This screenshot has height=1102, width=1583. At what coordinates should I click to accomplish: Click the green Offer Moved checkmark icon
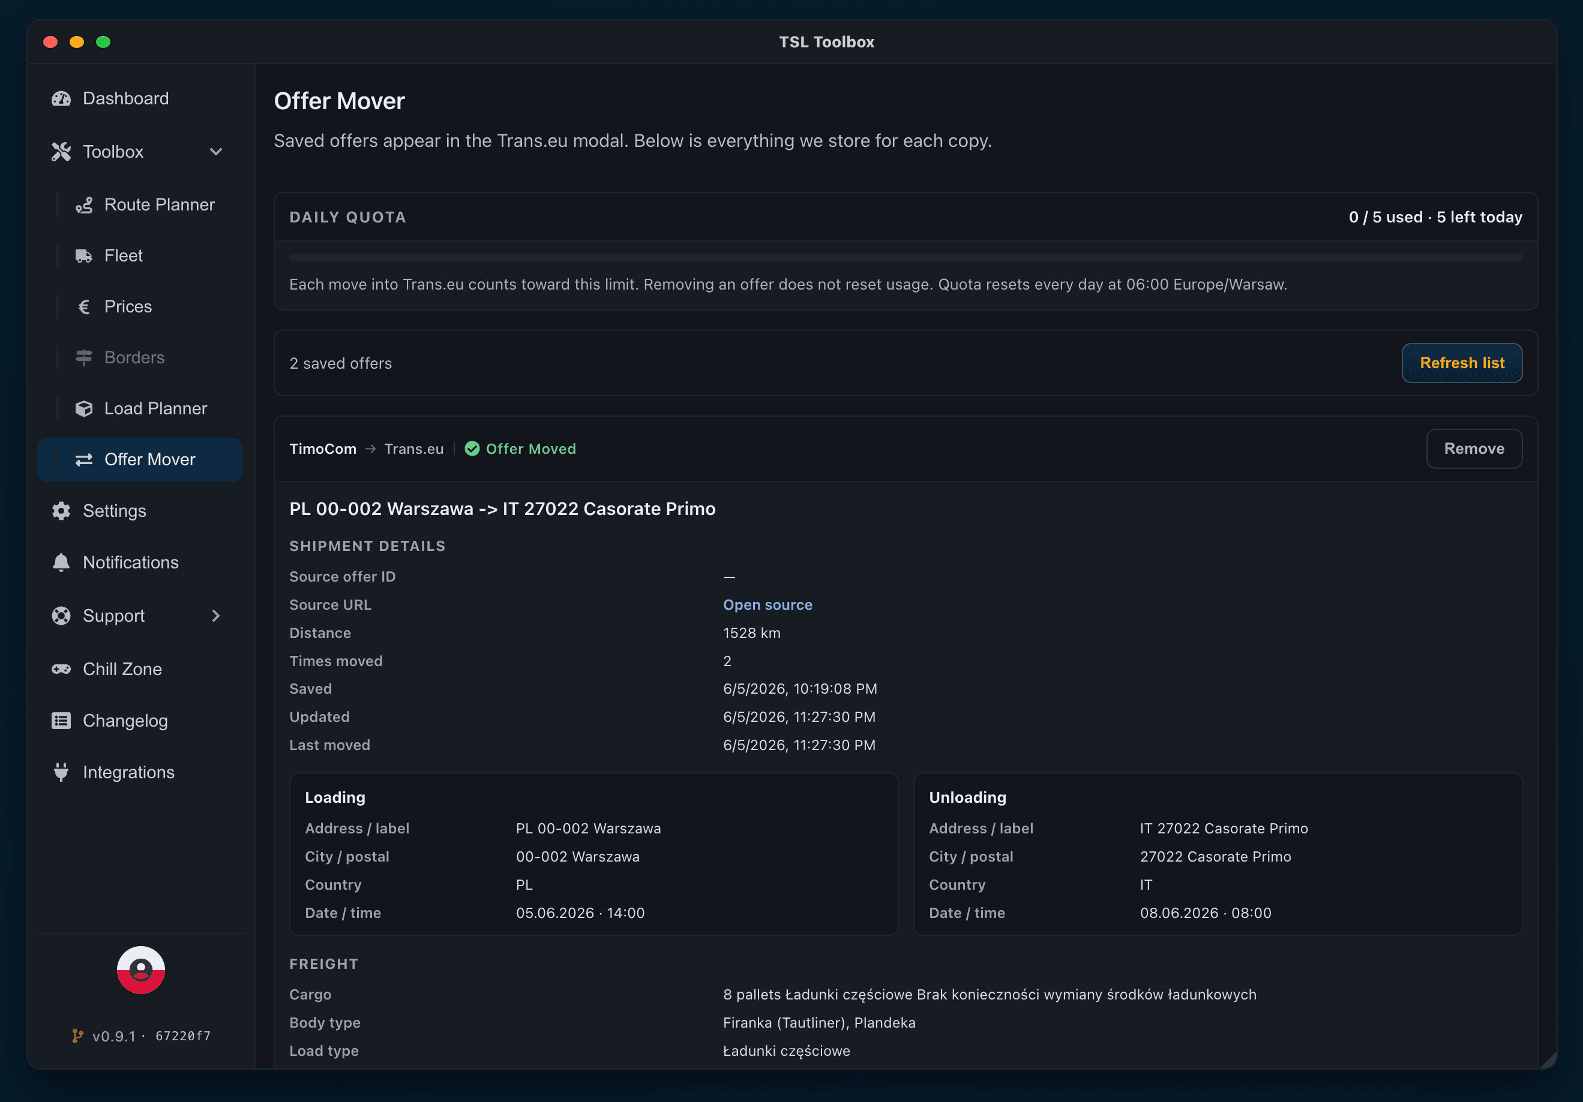472,449
